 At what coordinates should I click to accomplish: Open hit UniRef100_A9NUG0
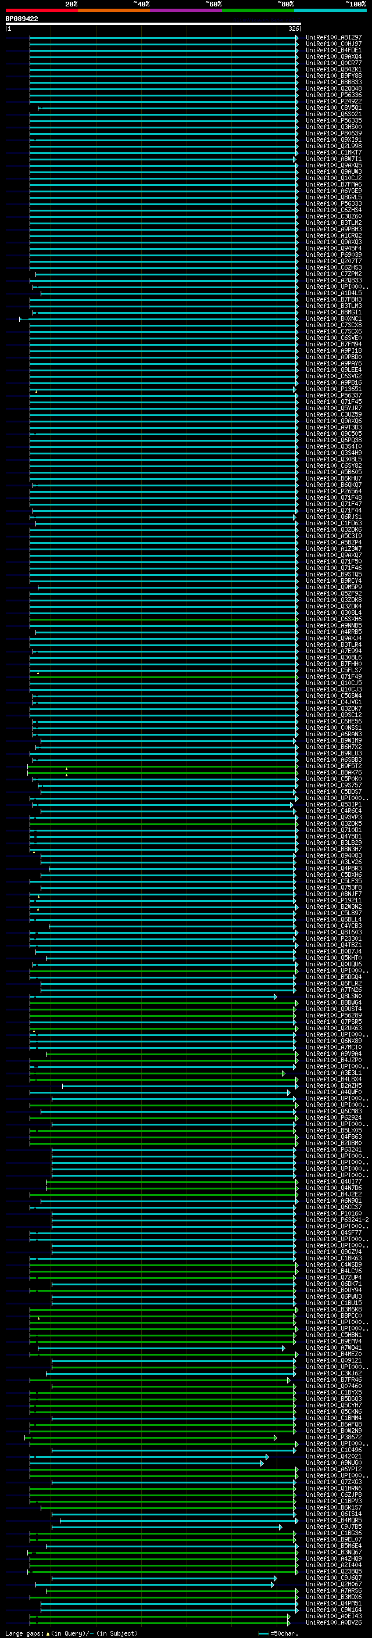point(334,1463)
